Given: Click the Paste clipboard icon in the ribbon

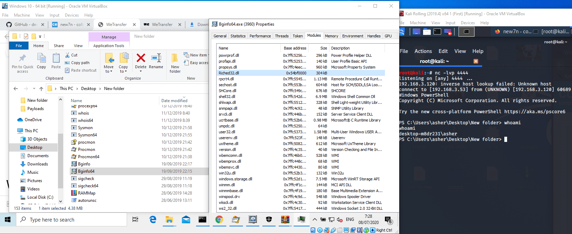Looking at the screenshot, I should click(x=56, y=58).
